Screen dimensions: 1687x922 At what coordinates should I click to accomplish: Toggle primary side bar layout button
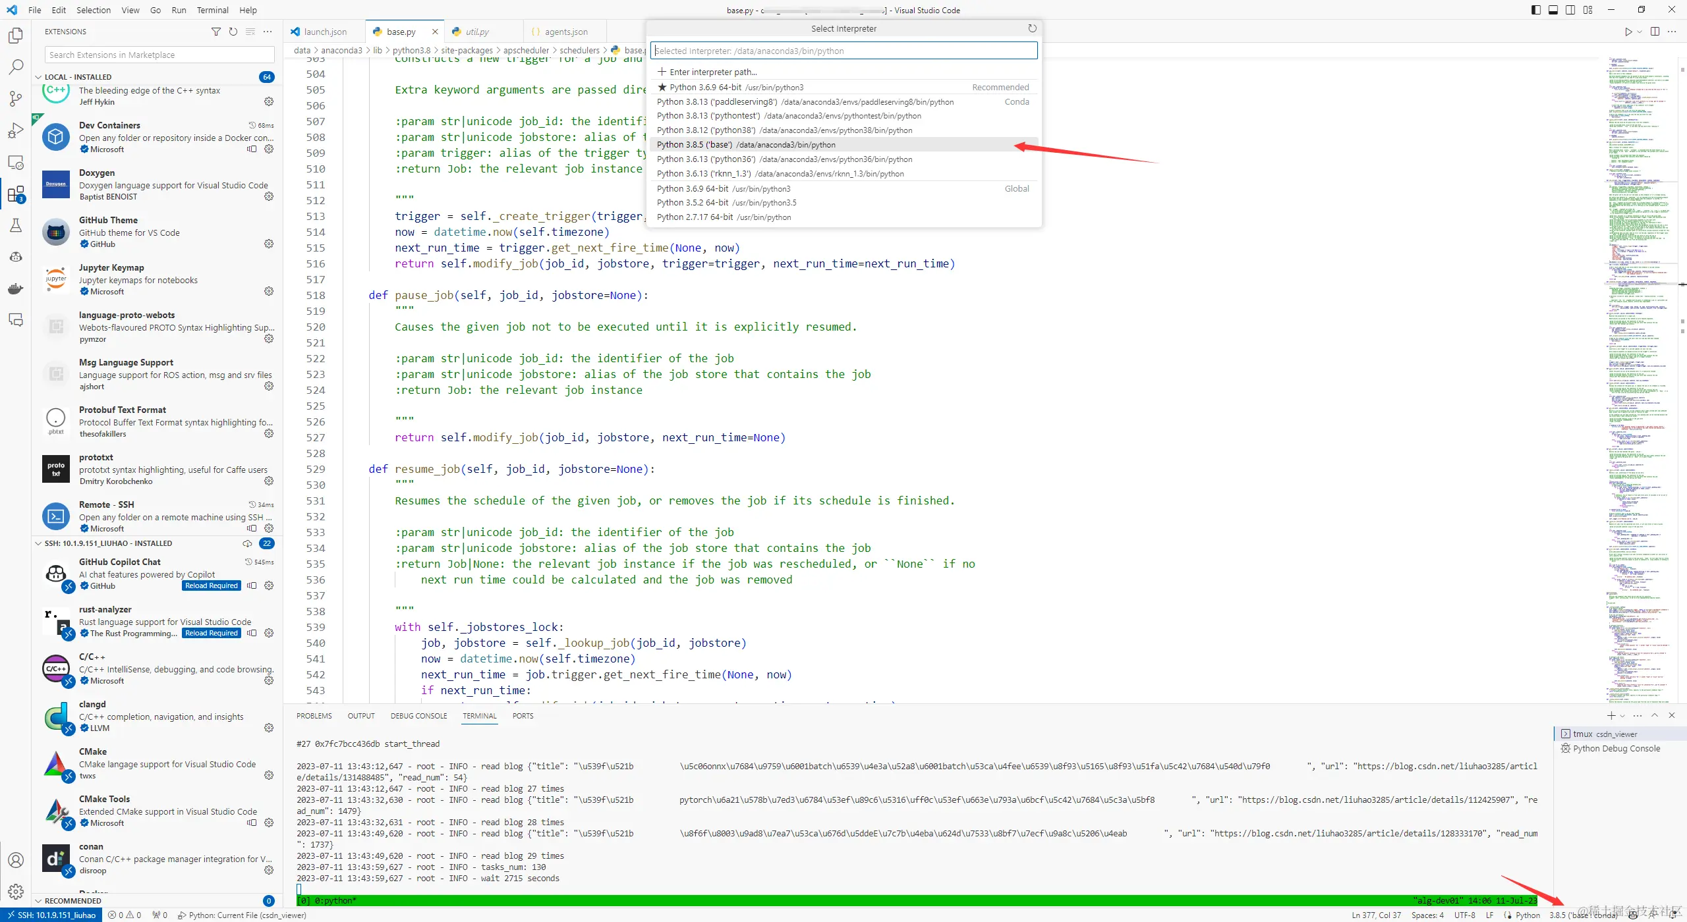[x=1536, y=10]
